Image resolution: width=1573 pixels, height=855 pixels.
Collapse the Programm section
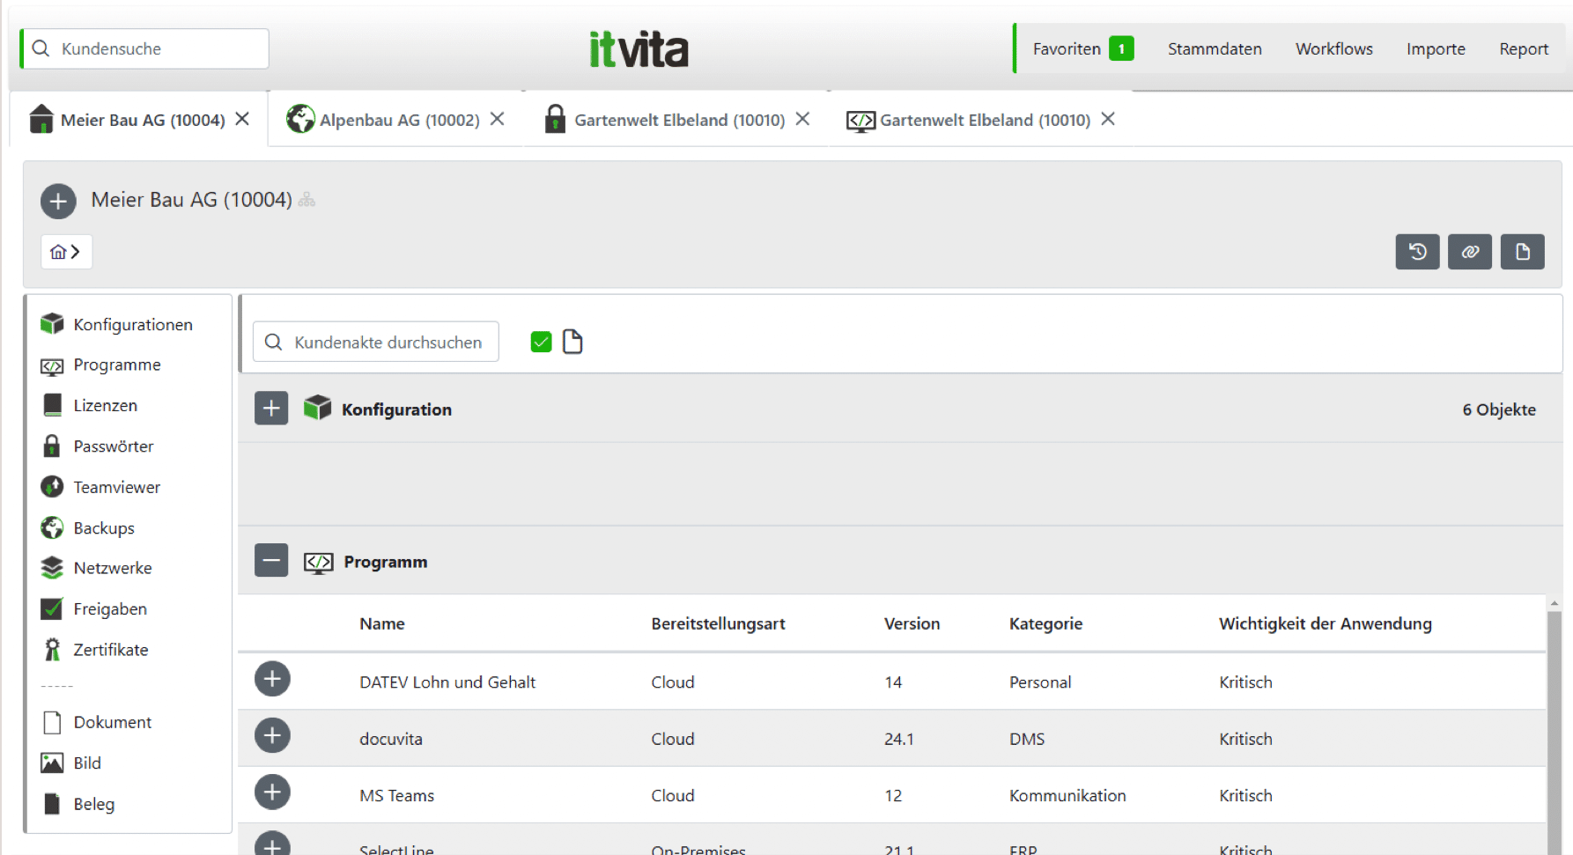[x=271, y=560]
